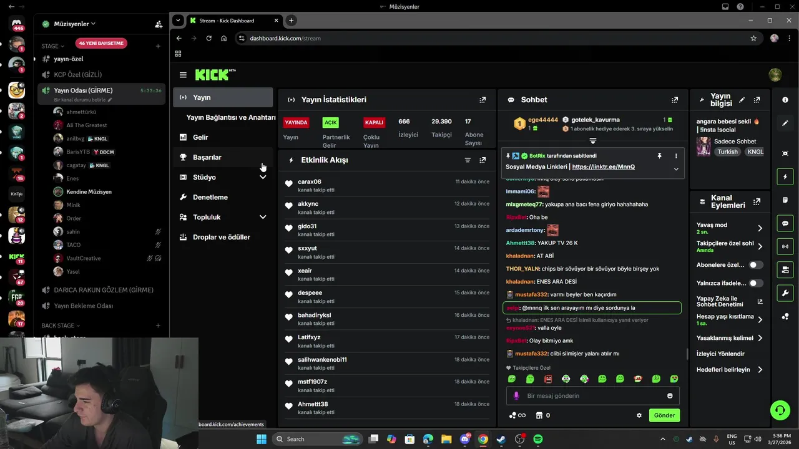This screenshot has width=799, height=449.
Task: Click 46 YENİ BAHSETME badge in Discord
Action: tap(101, 44)
